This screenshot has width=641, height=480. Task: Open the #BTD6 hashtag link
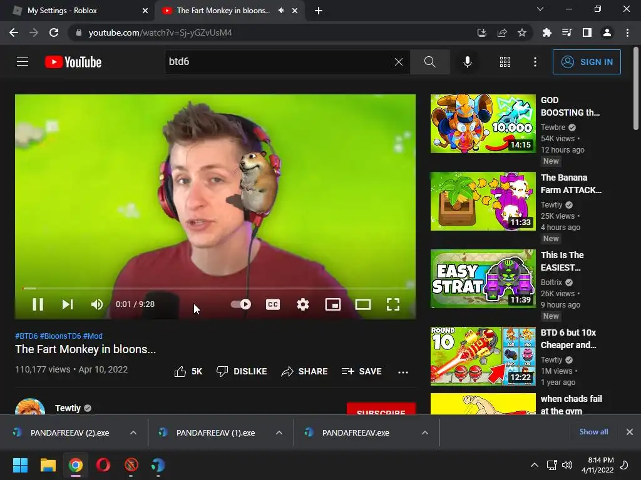(x=26, y=336)
